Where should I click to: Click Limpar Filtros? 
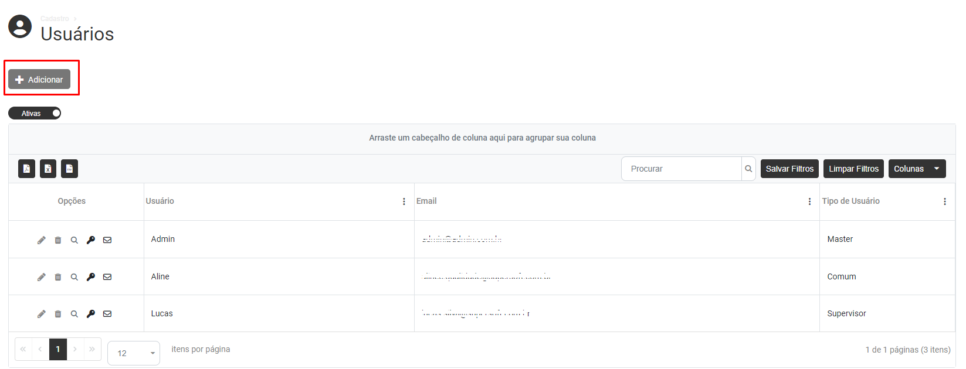(853, 169)
